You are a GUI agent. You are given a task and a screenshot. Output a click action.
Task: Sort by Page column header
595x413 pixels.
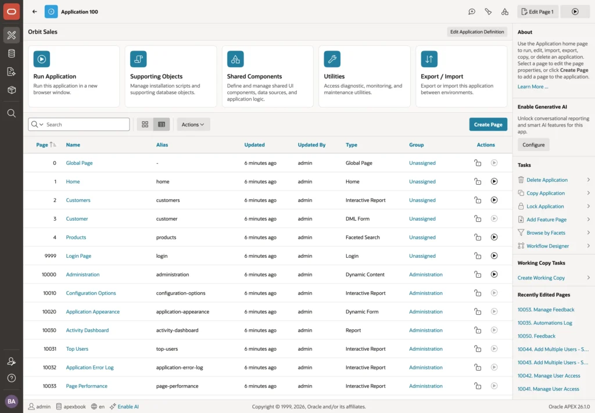(x=42, y=145)
